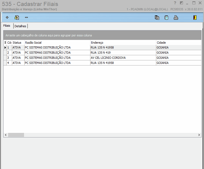Sort by Cidade column header
The image size is (204, 169).
pos(179,43)
